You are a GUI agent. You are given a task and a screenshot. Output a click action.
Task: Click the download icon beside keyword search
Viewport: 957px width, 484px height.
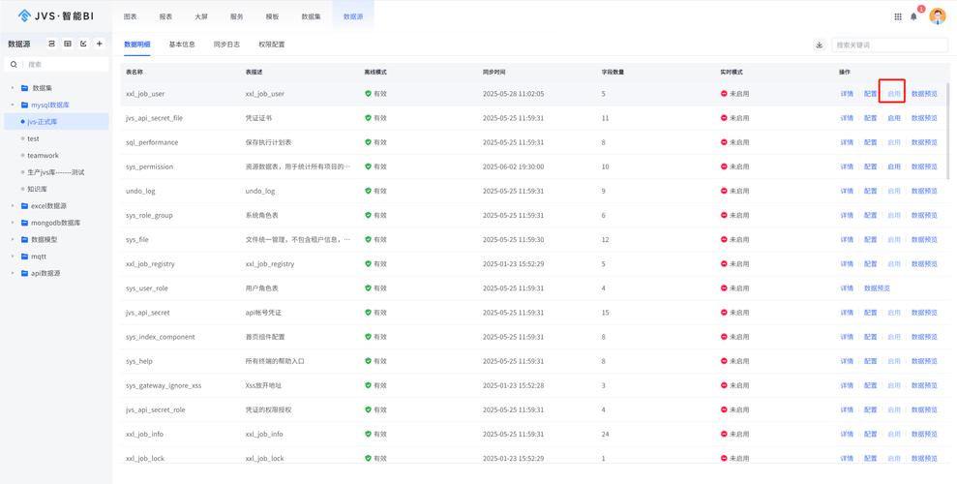coord(819,45)
